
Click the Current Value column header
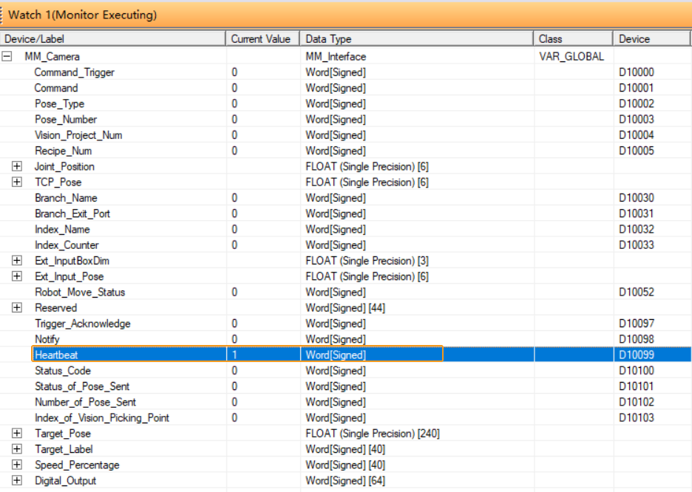(263, 39)
